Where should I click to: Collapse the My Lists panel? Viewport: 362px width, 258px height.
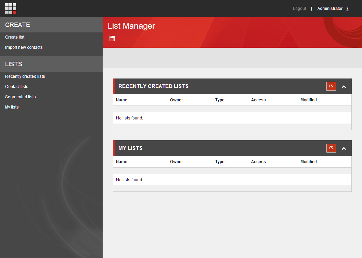click(344, 148)
